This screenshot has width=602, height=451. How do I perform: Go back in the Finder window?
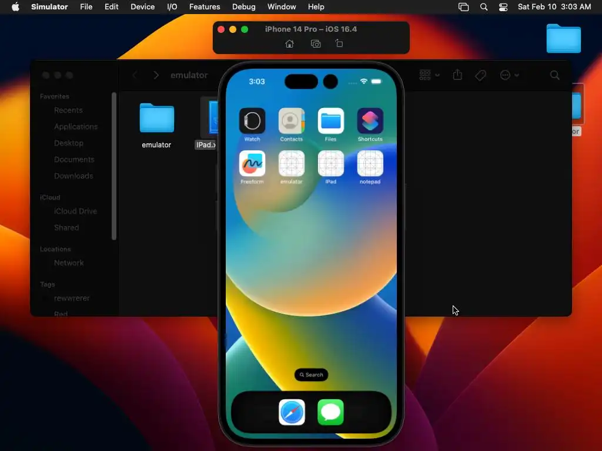[135, 75]
